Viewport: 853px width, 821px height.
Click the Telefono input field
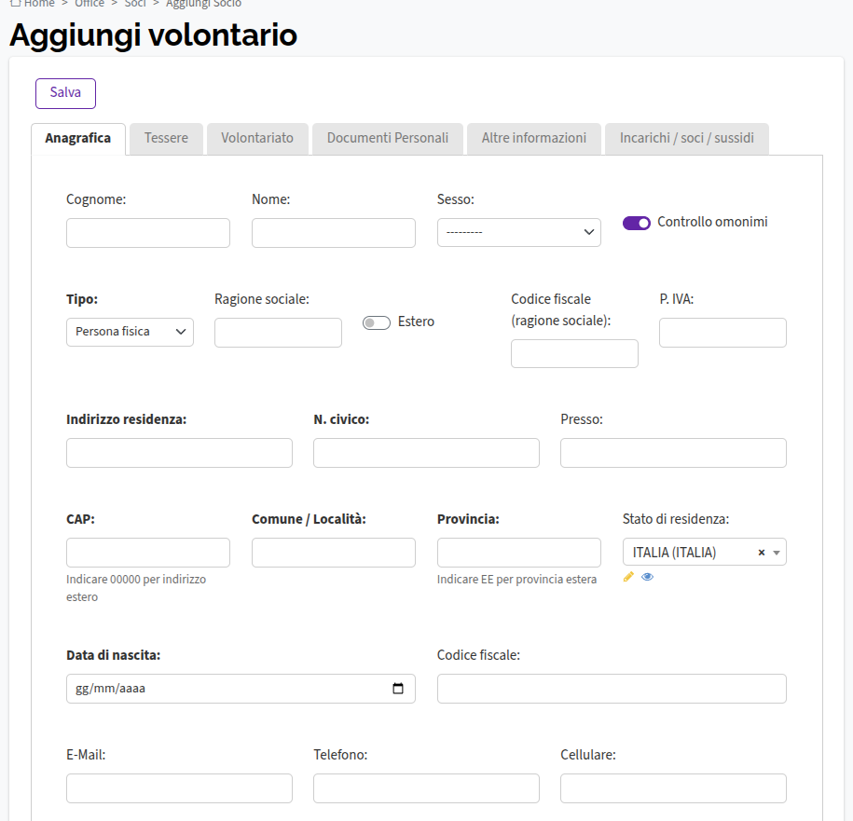(427, 788)
